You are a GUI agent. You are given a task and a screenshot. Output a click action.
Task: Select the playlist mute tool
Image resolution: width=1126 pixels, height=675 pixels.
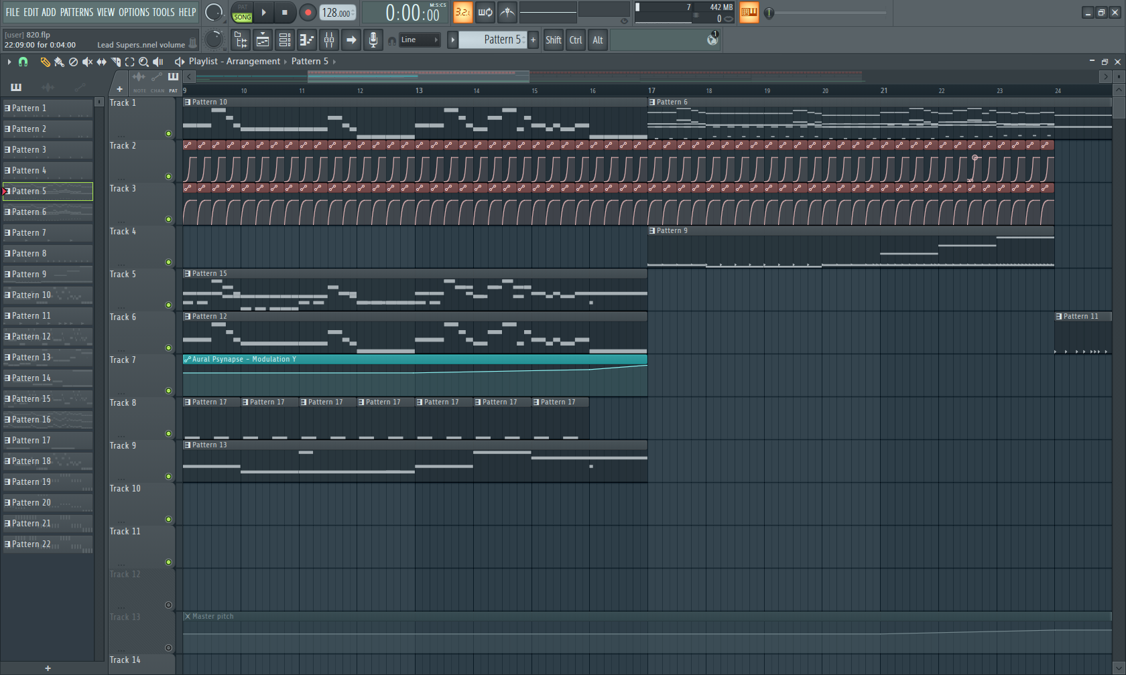[x=87, y=62]
